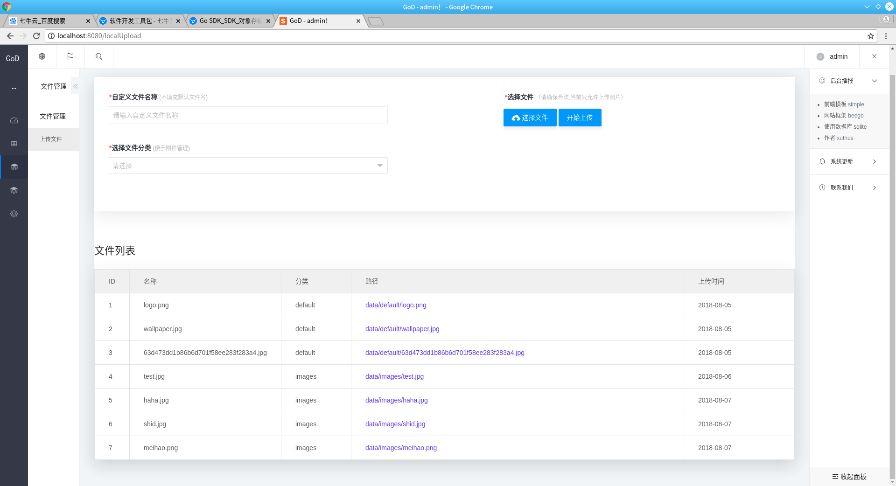Click the bell icon beside 系统更新
Image resolution: width=896 pixels, height=486 pixels.
coord(822,161)
